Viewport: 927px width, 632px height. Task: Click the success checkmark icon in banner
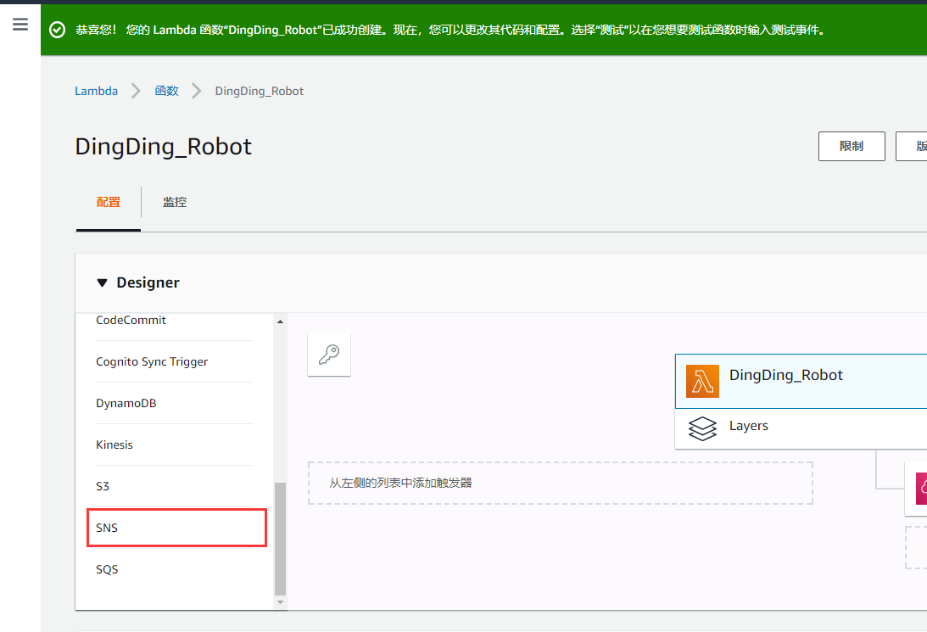point(58,30)
